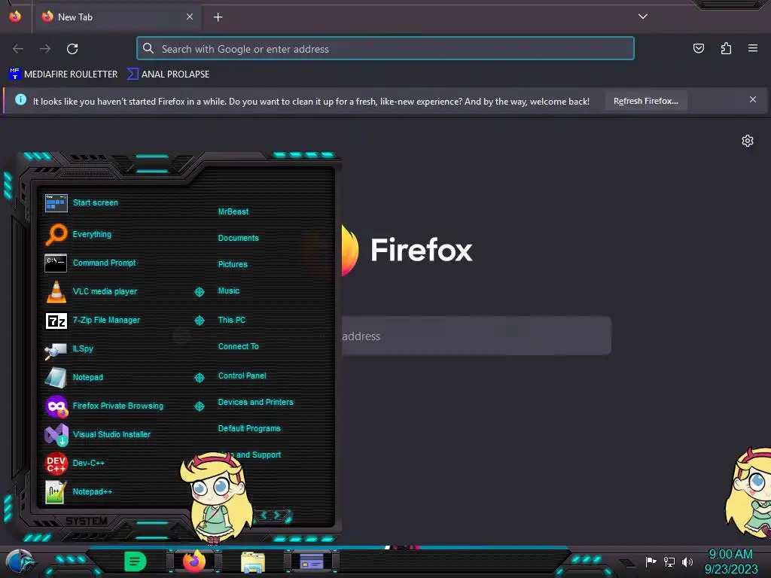The height and width of the screenshot is (578, 771).
Task: Click start menu left arrow button
Action: pyautogui.click(x=264, y=515)
